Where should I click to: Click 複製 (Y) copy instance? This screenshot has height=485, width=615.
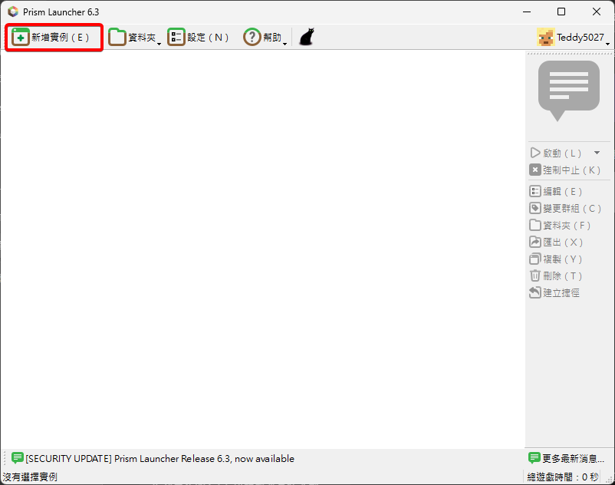(x=556, y=259)
